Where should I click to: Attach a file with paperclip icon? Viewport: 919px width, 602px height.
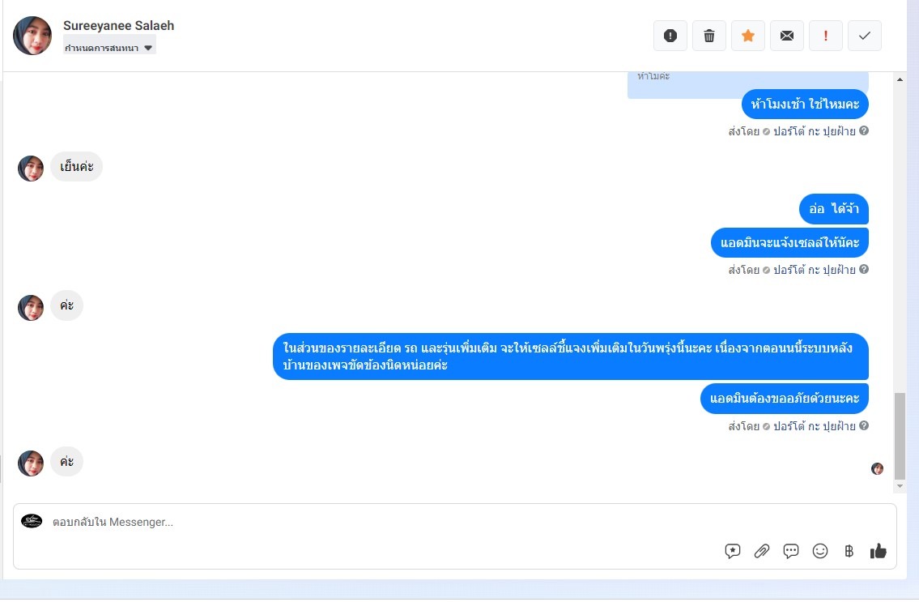coord(761,551)
